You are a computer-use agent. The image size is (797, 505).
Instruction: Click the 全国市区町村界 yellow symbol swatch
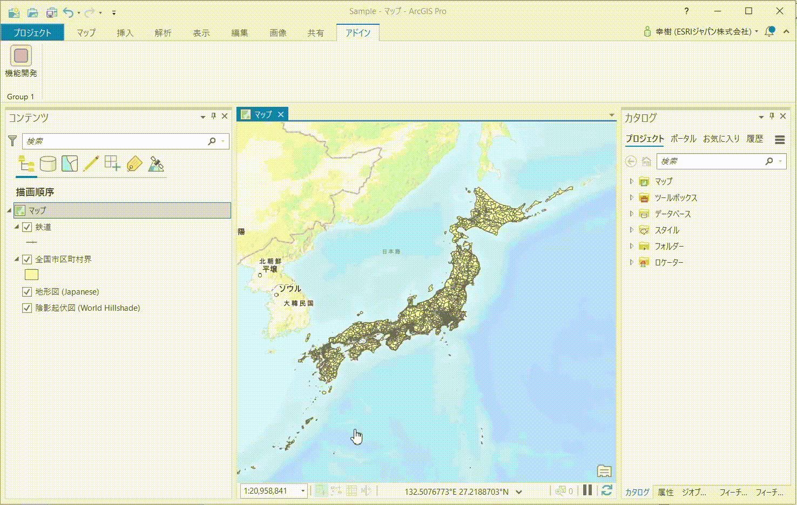click(x=31, y=275)
